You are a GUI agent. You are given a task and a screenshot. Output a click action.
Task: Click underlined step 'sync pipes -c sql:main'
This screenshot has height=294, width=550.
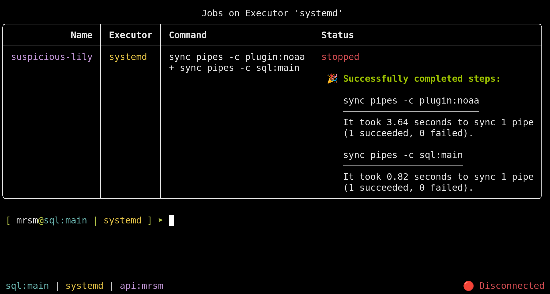point(403,155)
